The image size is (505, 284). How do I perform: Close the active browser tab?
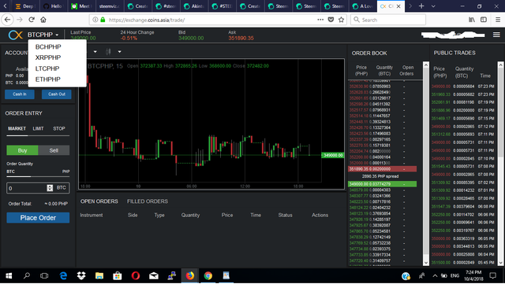tap(398, 6)
